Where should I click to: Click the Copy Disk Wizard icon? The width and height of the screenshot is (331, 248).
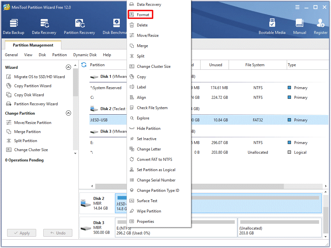point(9,95)
